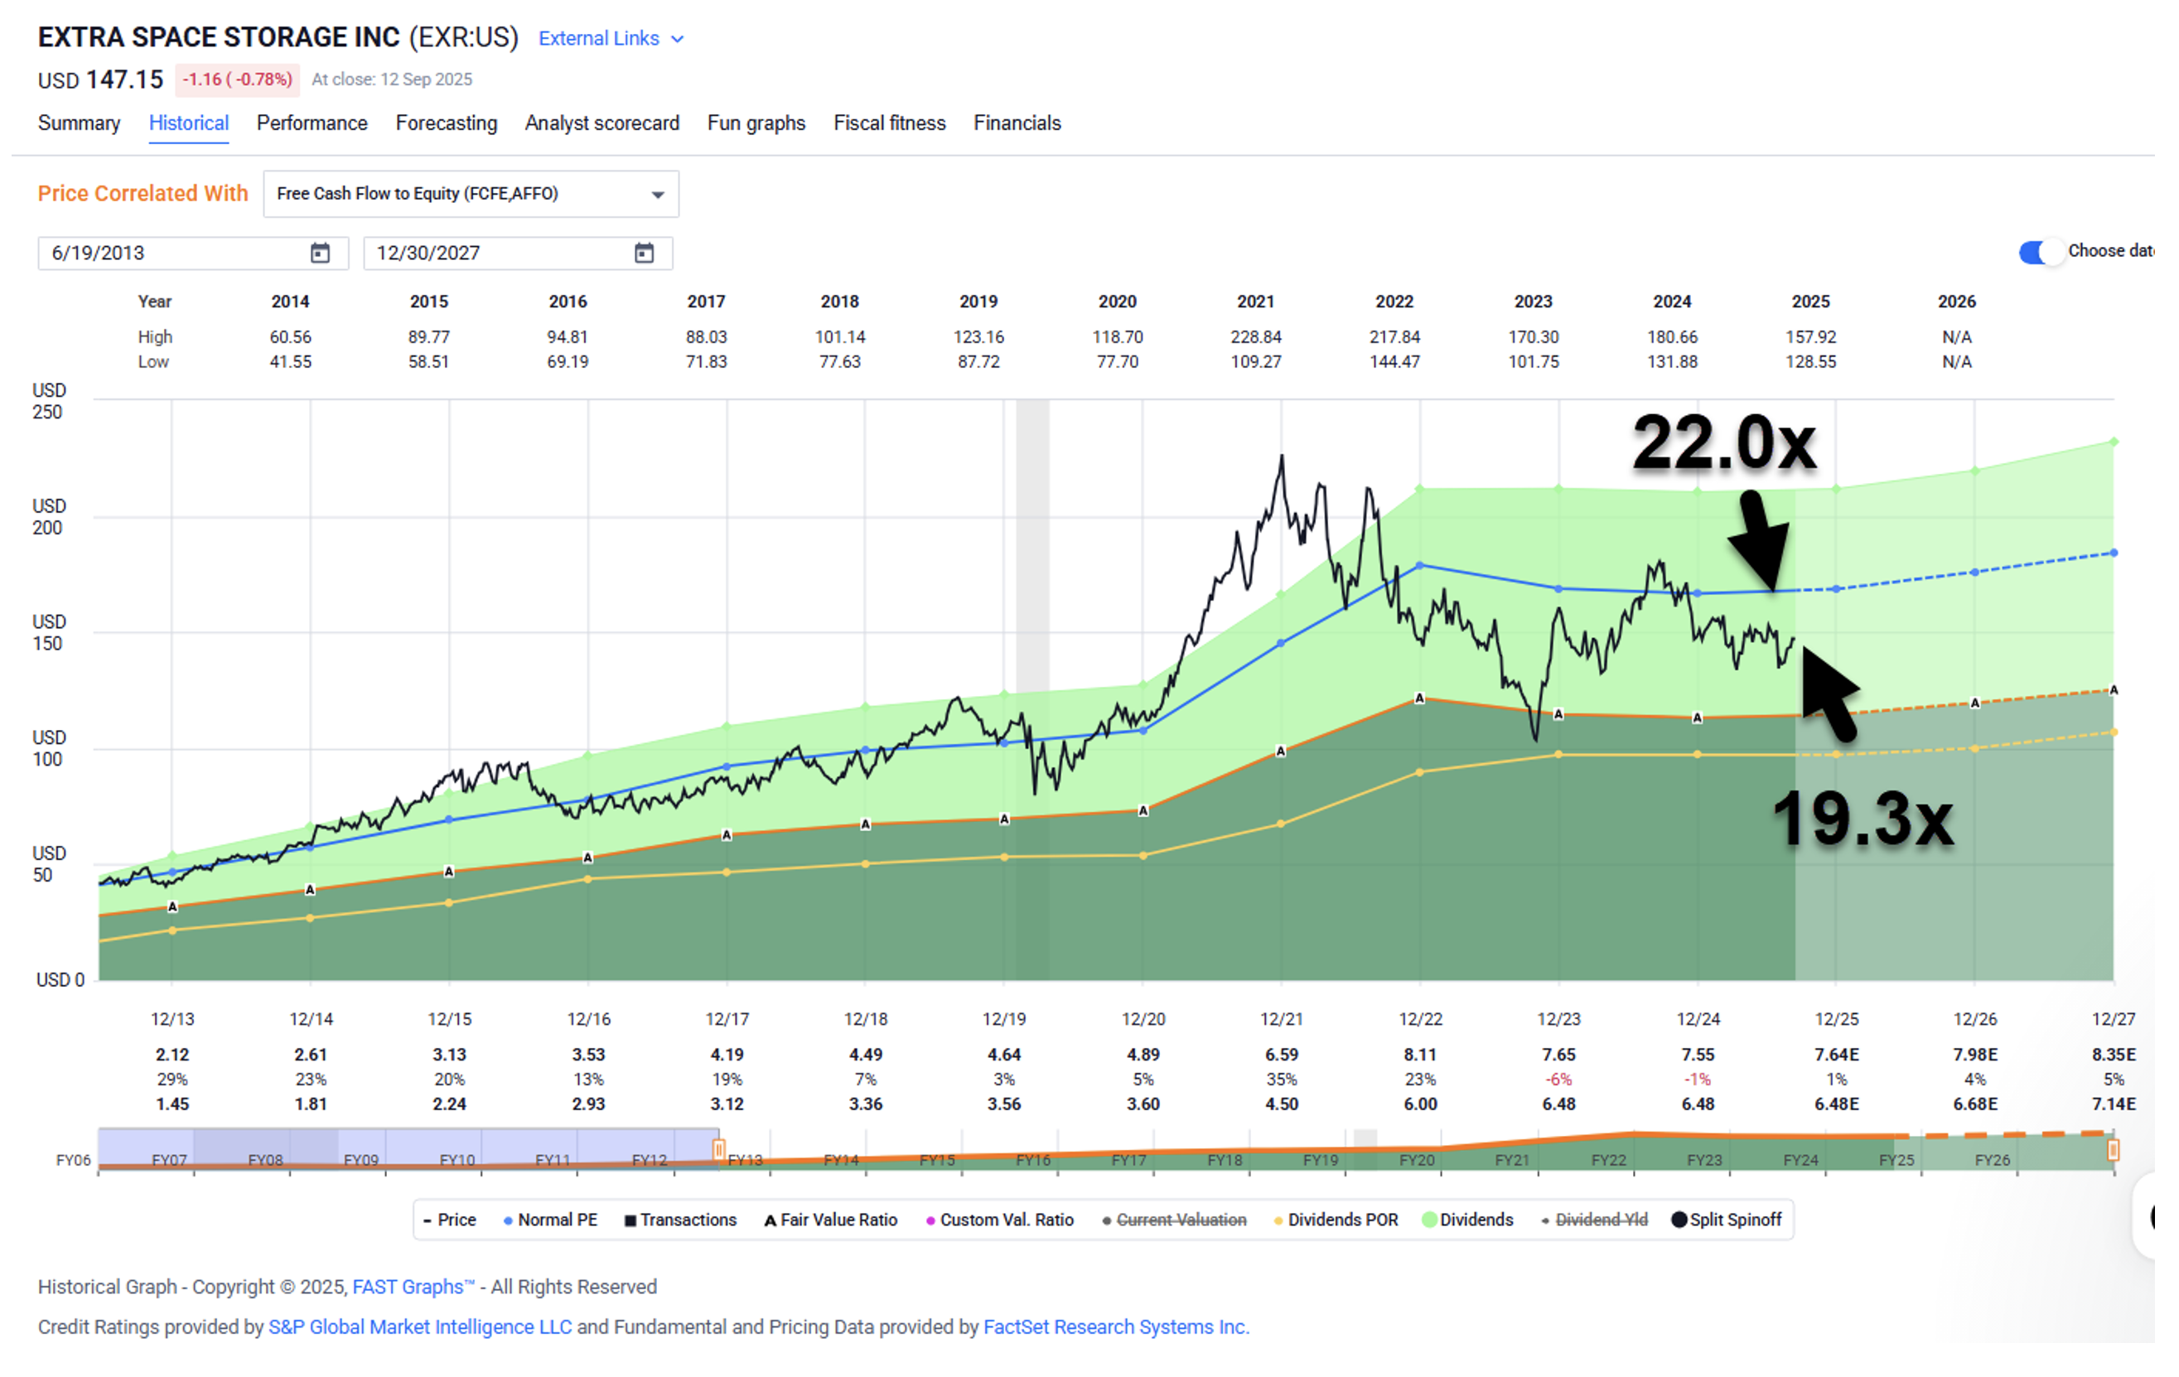Viewport: 2179px width, 1377px height.
Task: Click the 12/27 dividend estimate 7.14E
Action: (x=2114, y=1104)
